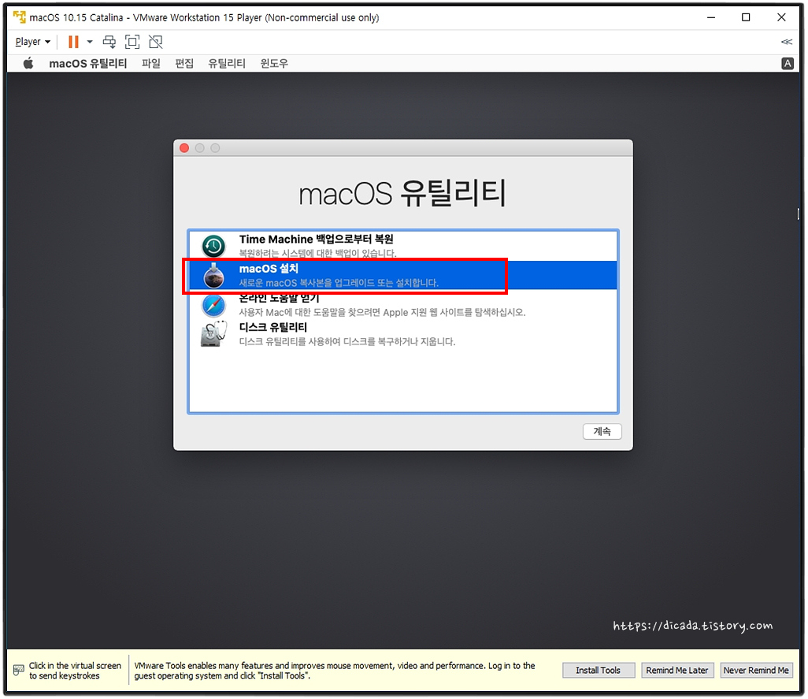Collapse the VMware toolbar chevrons
Screen dimensions: 808x699
tap(787, 42)
